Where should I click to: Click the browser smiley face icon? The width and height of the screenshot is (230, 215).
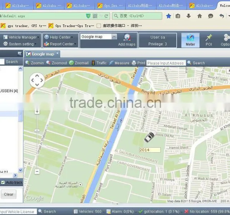tap(210, 16)
